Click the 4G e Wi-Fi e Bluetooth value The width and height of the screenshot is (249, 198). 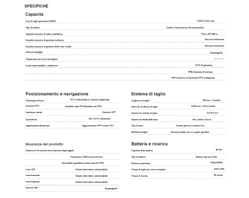click(99, 119)
